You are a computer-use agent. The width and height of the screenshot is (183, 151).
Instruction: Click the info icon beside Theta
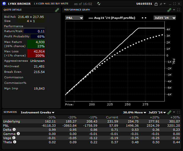coord(15,142)
